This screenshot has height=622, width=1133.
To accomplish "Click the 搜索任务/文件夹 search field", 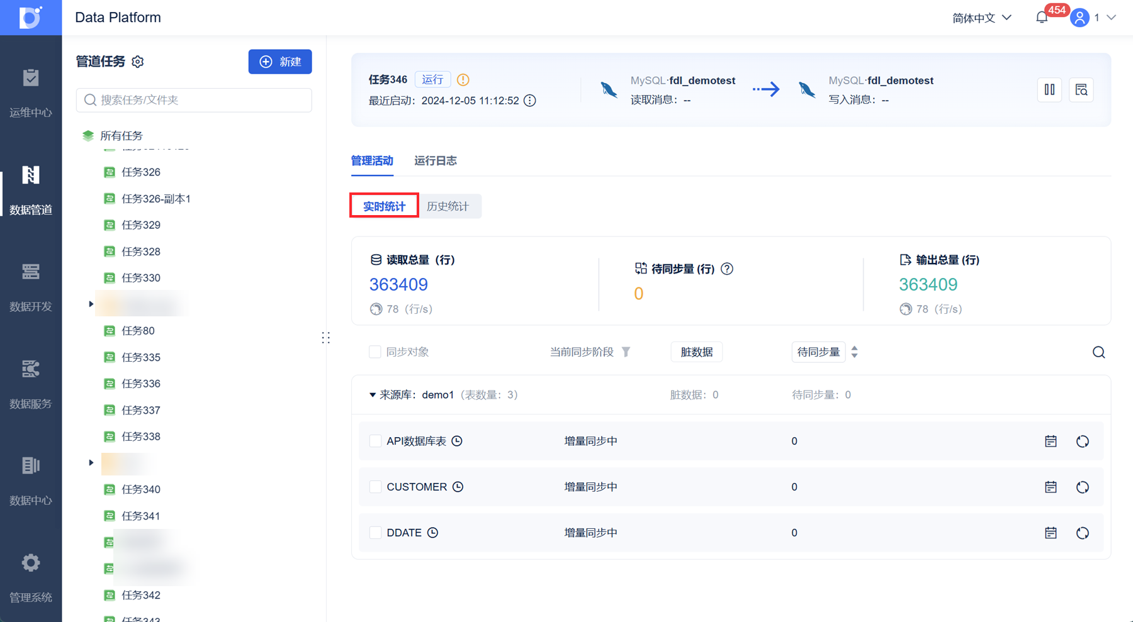I will (x=194, y=100).
